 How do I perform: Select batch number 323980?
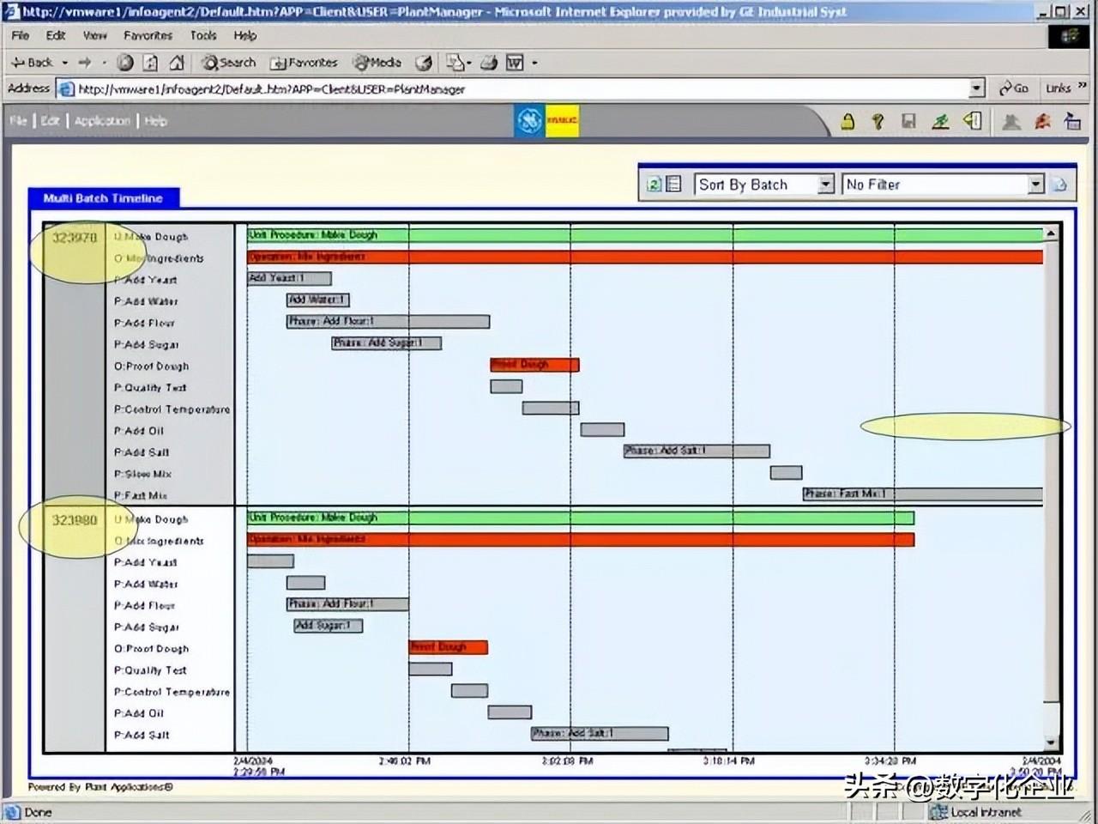75,520
